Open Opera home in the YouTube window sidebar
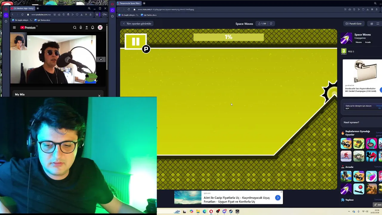Screen dimensions: 382x215 click(6, 15)
